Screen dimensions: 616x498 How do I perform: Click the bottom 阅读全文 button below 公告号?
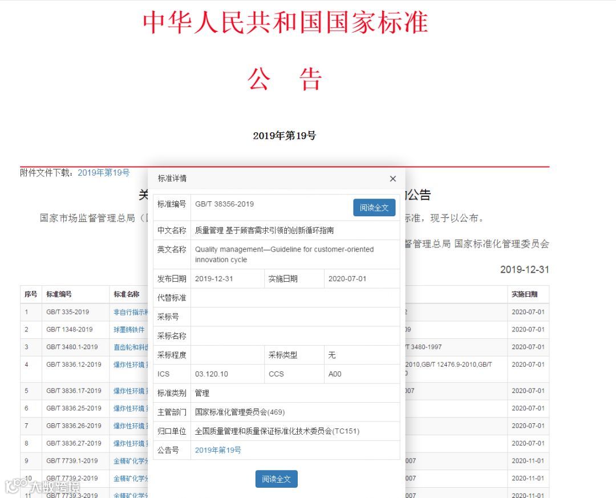pos(276,479)
